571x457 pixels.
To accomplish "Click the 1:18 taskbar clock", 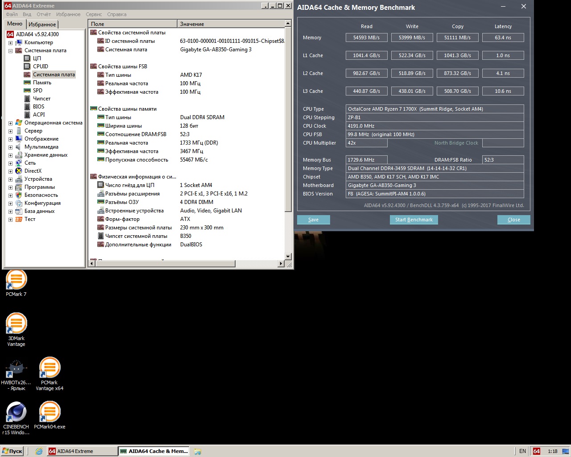I will tap(553, 451).
